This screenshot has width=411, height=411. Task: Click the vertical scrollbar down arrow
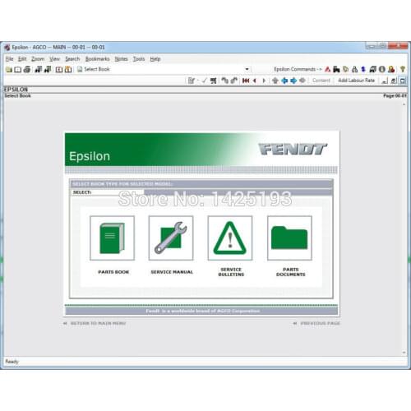click(404, 353)
